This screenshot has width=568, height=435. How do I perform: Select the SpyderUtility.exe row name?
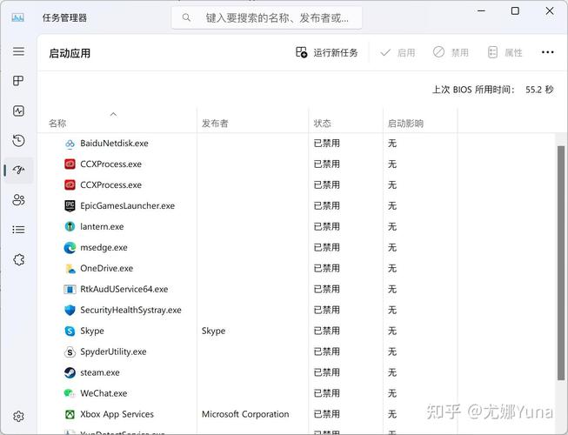[113, 351]
